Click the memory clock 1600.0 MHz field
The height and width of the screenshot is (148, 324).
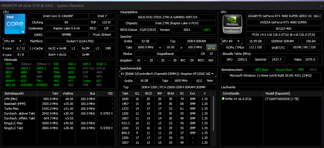[145, 47]
